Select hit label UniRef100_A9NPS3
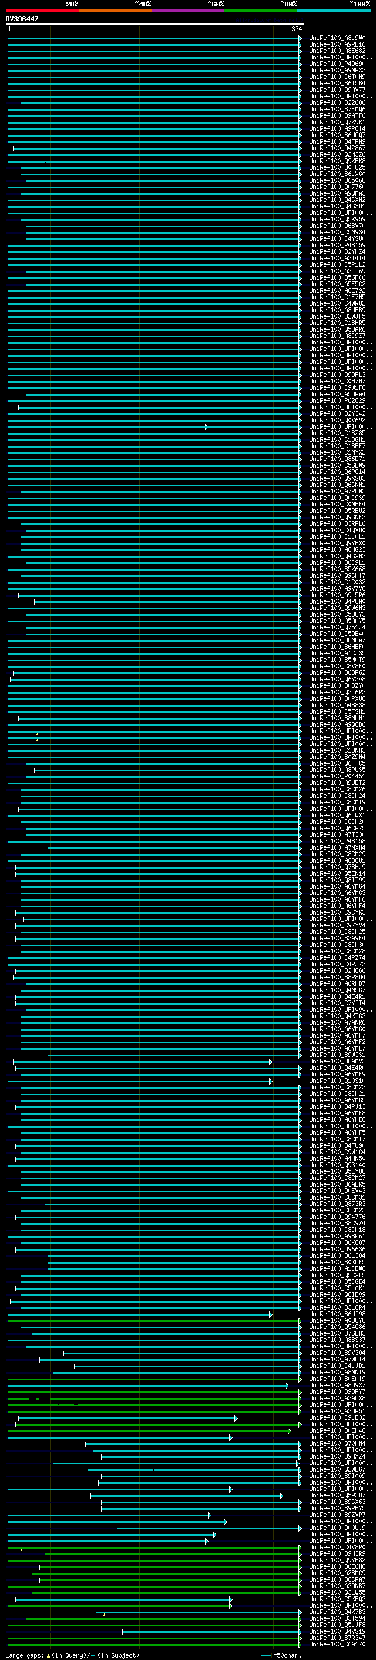This screenshot has width=376, height=1660. [x=337, y=70]
